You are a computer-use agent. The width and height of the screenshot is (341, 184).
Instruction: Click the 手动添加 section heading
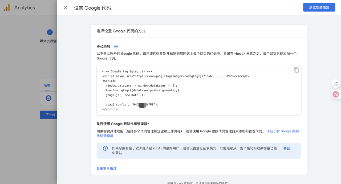click(103, 46)
